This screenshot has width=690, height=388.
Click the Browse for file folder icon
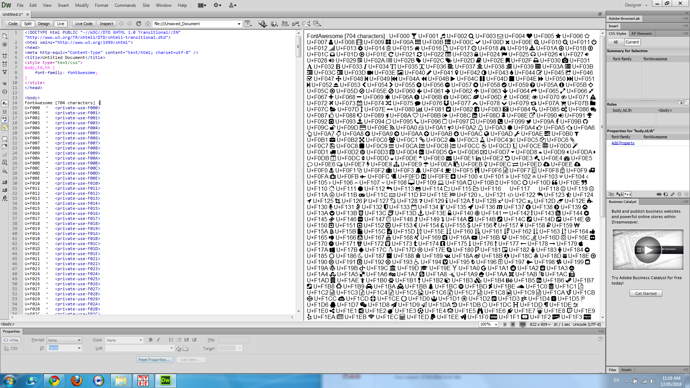click(185, 348)
